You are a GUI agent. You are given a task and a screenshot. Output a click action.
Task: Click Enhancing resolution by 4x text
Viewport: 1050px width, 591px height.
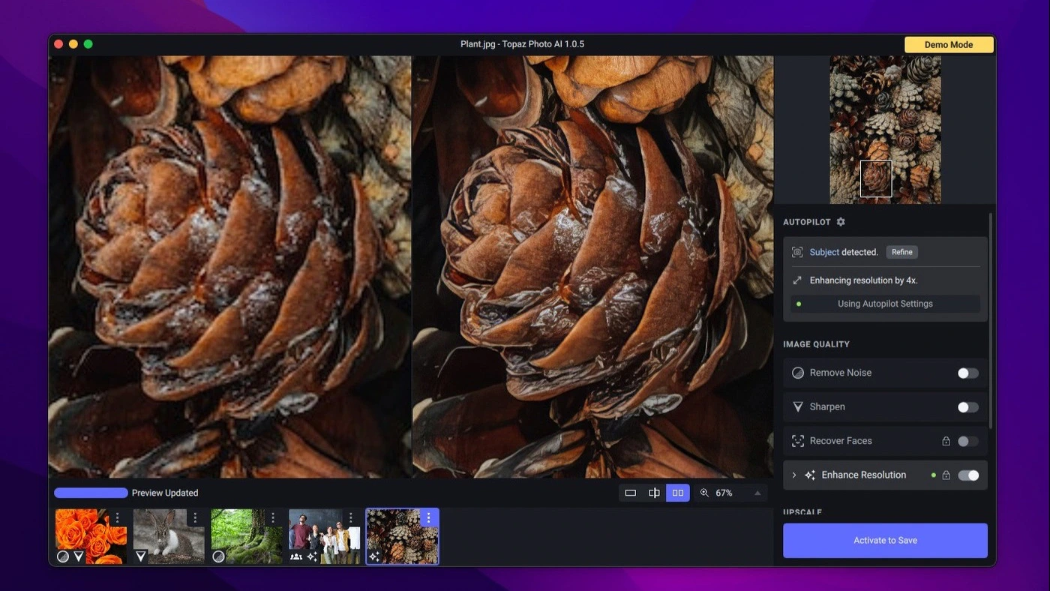coord(864,280)
